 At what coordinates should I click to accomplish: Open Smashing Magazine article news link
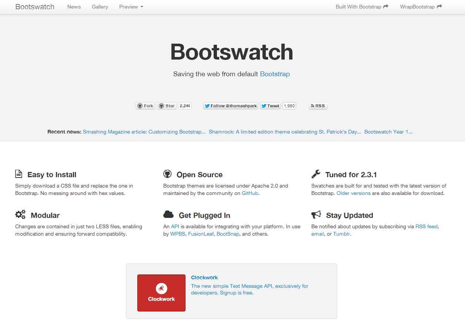[x=144, y=132]
